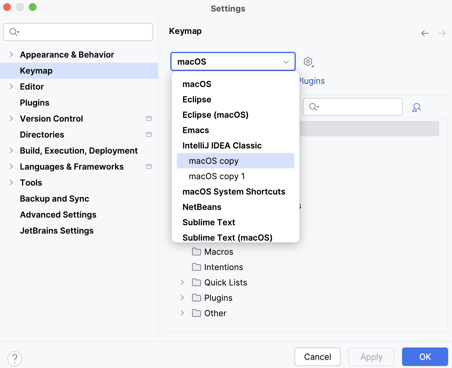Click the grayed forward navigation arrow

(442, 33)
